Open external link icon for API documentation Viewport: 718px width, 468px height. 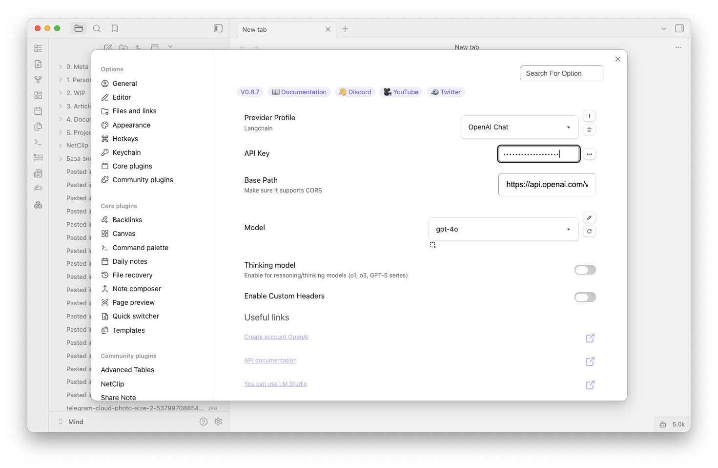point(590,362)
